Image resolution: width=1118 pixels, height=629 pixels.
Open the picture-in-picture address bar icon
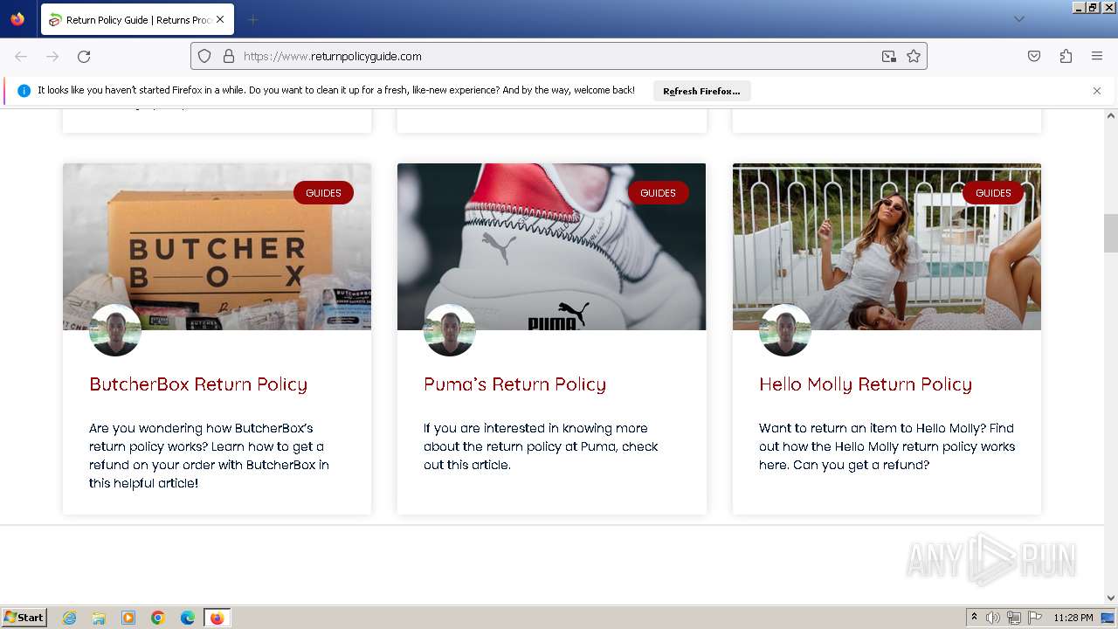click(x=889, y=56)
